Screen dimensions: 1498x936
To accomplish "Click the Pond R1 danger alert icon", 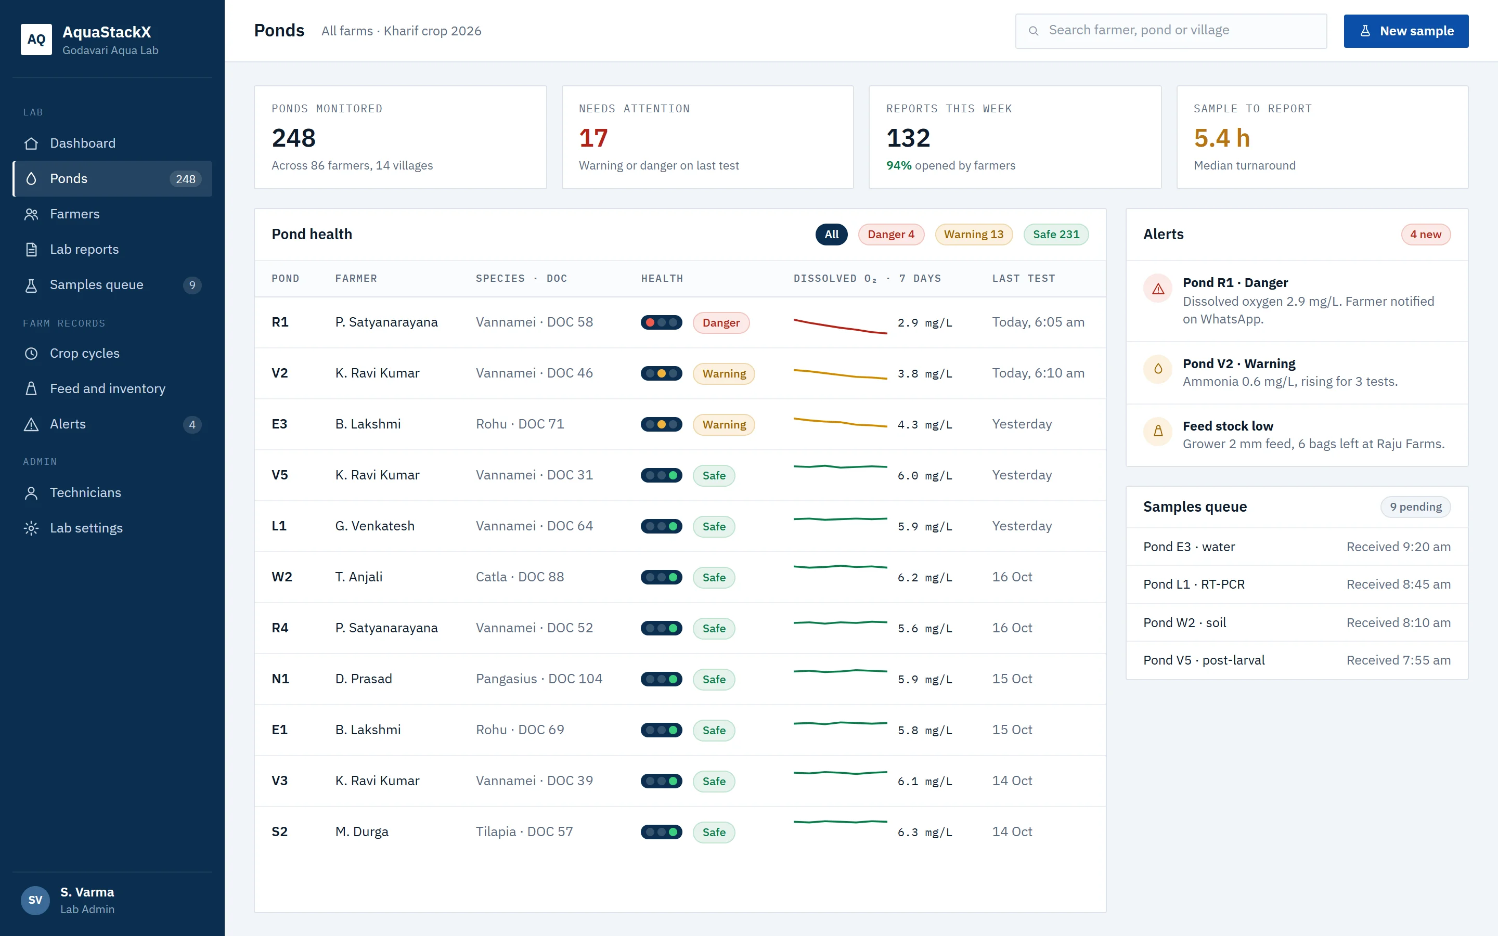I will click(x=1158, y=289).
